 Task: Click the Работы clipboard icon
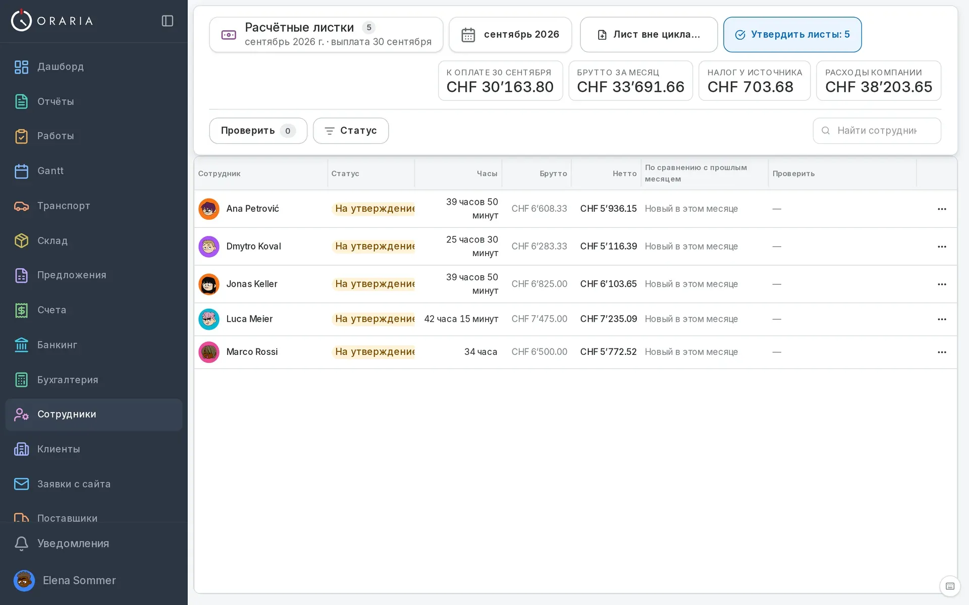[21, 136]
